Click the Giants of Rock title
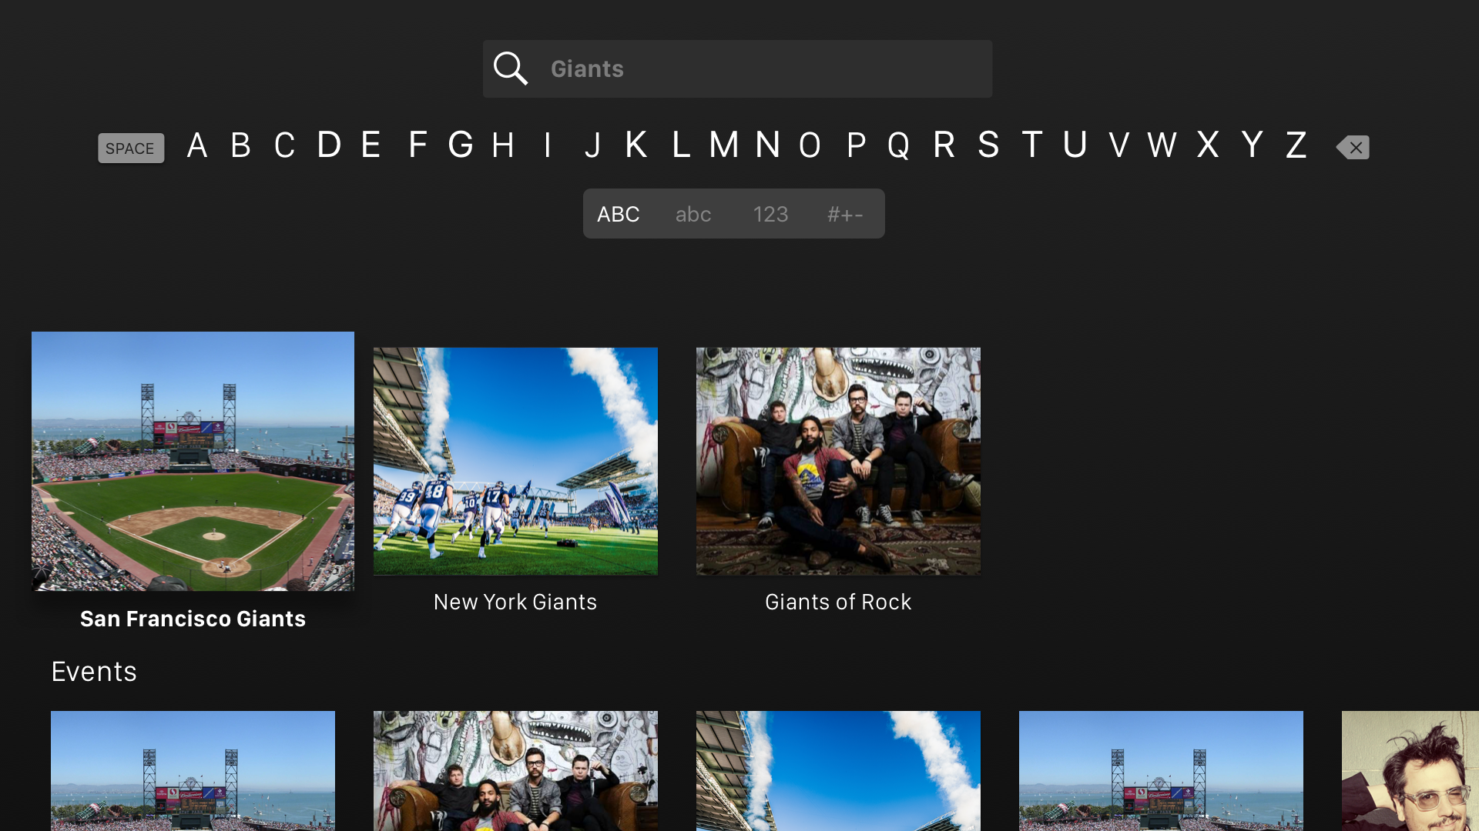 (x=838, y=602)
